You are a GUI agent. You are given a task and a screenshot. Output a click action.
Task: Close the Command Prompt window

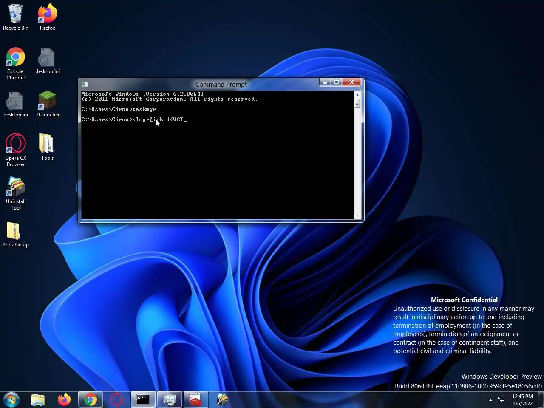(351, 82)
